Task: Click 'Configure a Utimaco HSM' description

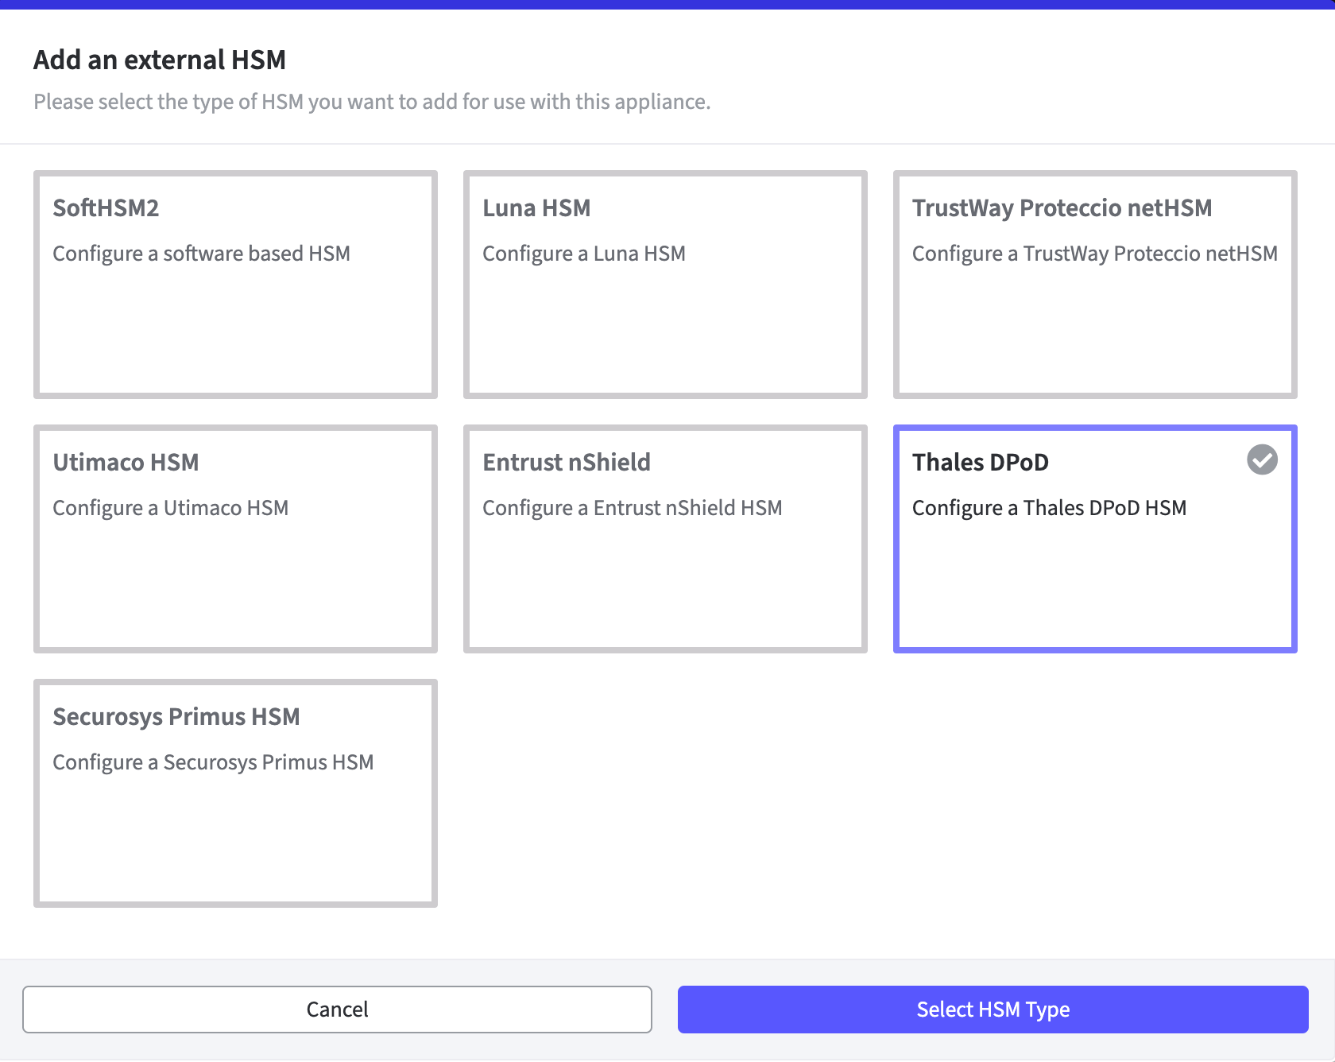Action: 170,508
